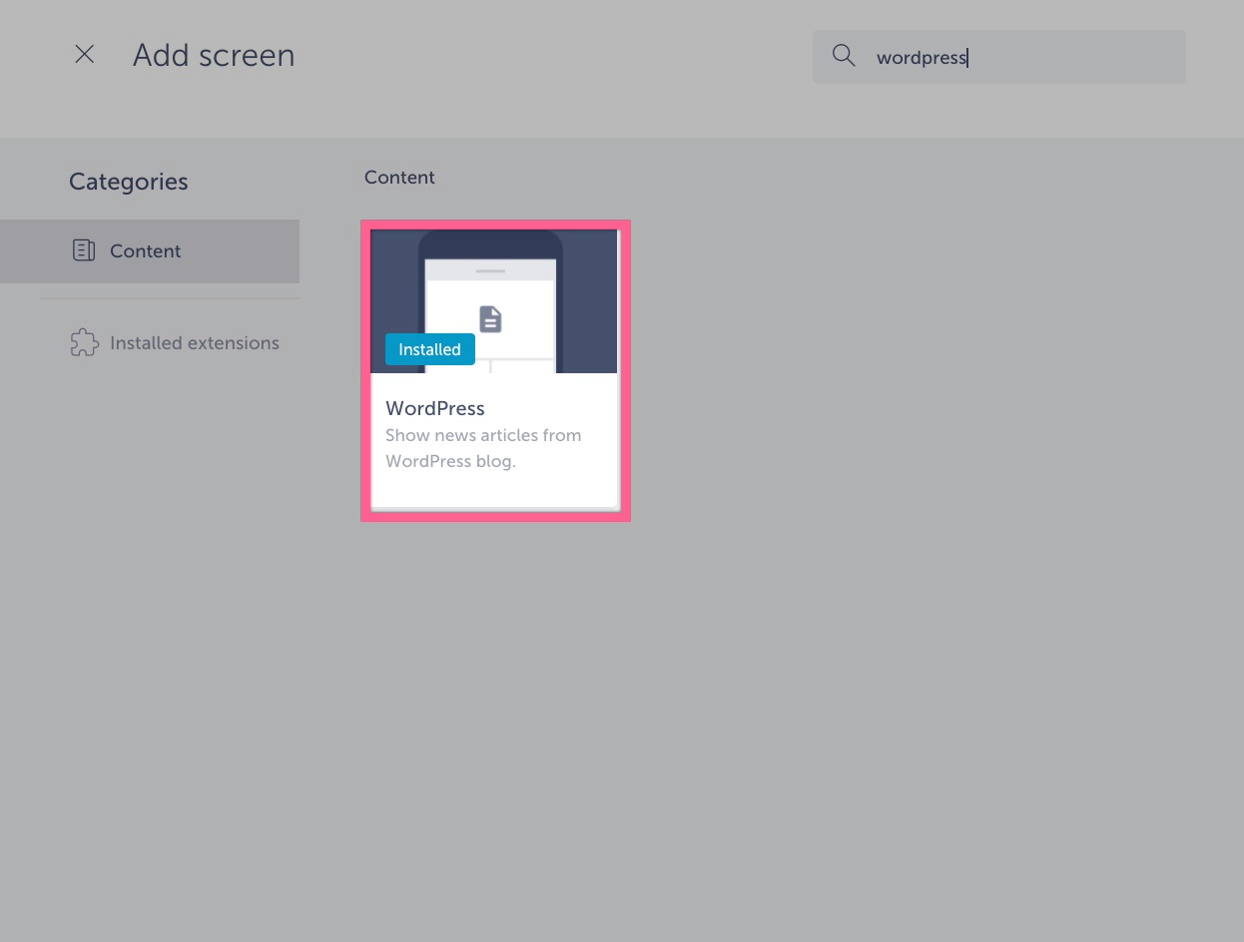Switch to the Installed extensions category
1244x942 pixels.
[195, 342]
